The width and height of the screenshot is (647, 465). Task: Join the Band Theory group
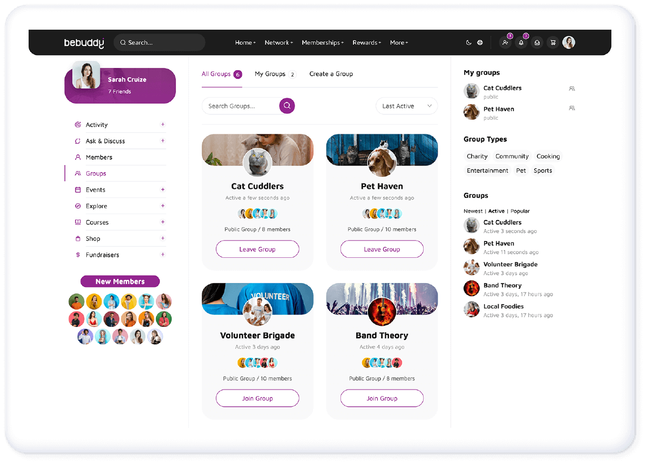pos(382,399)
